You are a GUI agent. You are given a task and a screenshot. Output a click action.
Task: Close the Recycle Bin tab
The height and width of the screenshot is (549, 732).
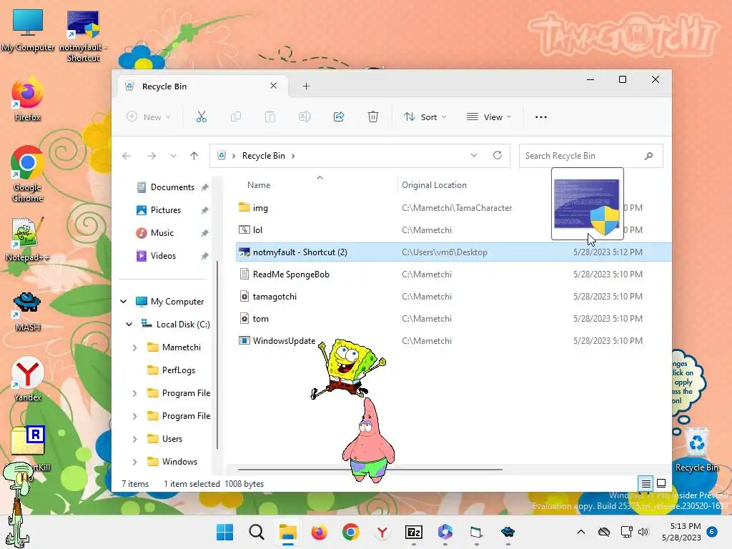pos(274,86)
